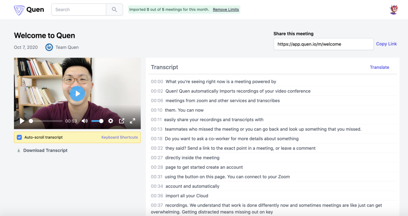Select line "Do you want to ask a co-worker"
This screenshot has height=216, width=408.
[232, 139]
